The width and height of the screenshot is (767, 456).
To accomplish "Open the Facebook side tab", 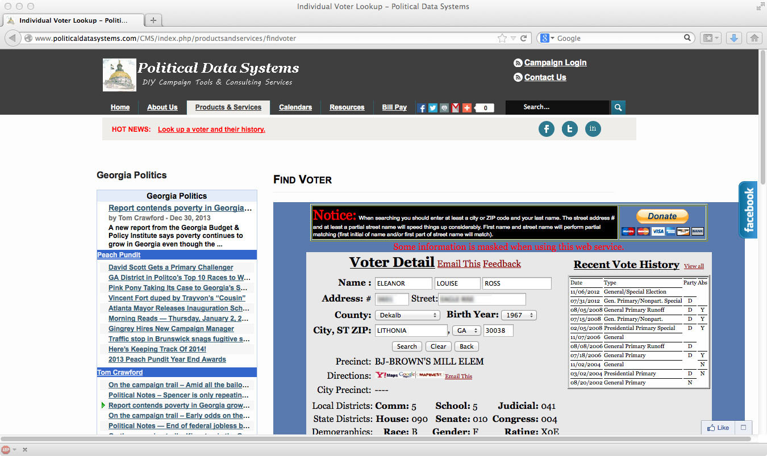I will tap(748, 210).
